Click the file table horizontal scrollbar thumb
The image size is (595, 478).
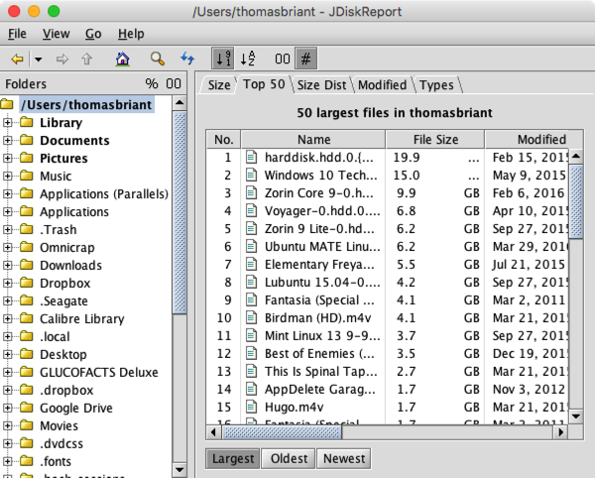click(x=282, y=432)
